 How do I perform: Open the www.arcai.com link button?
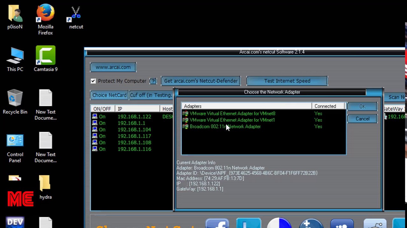tap(113, 67)
